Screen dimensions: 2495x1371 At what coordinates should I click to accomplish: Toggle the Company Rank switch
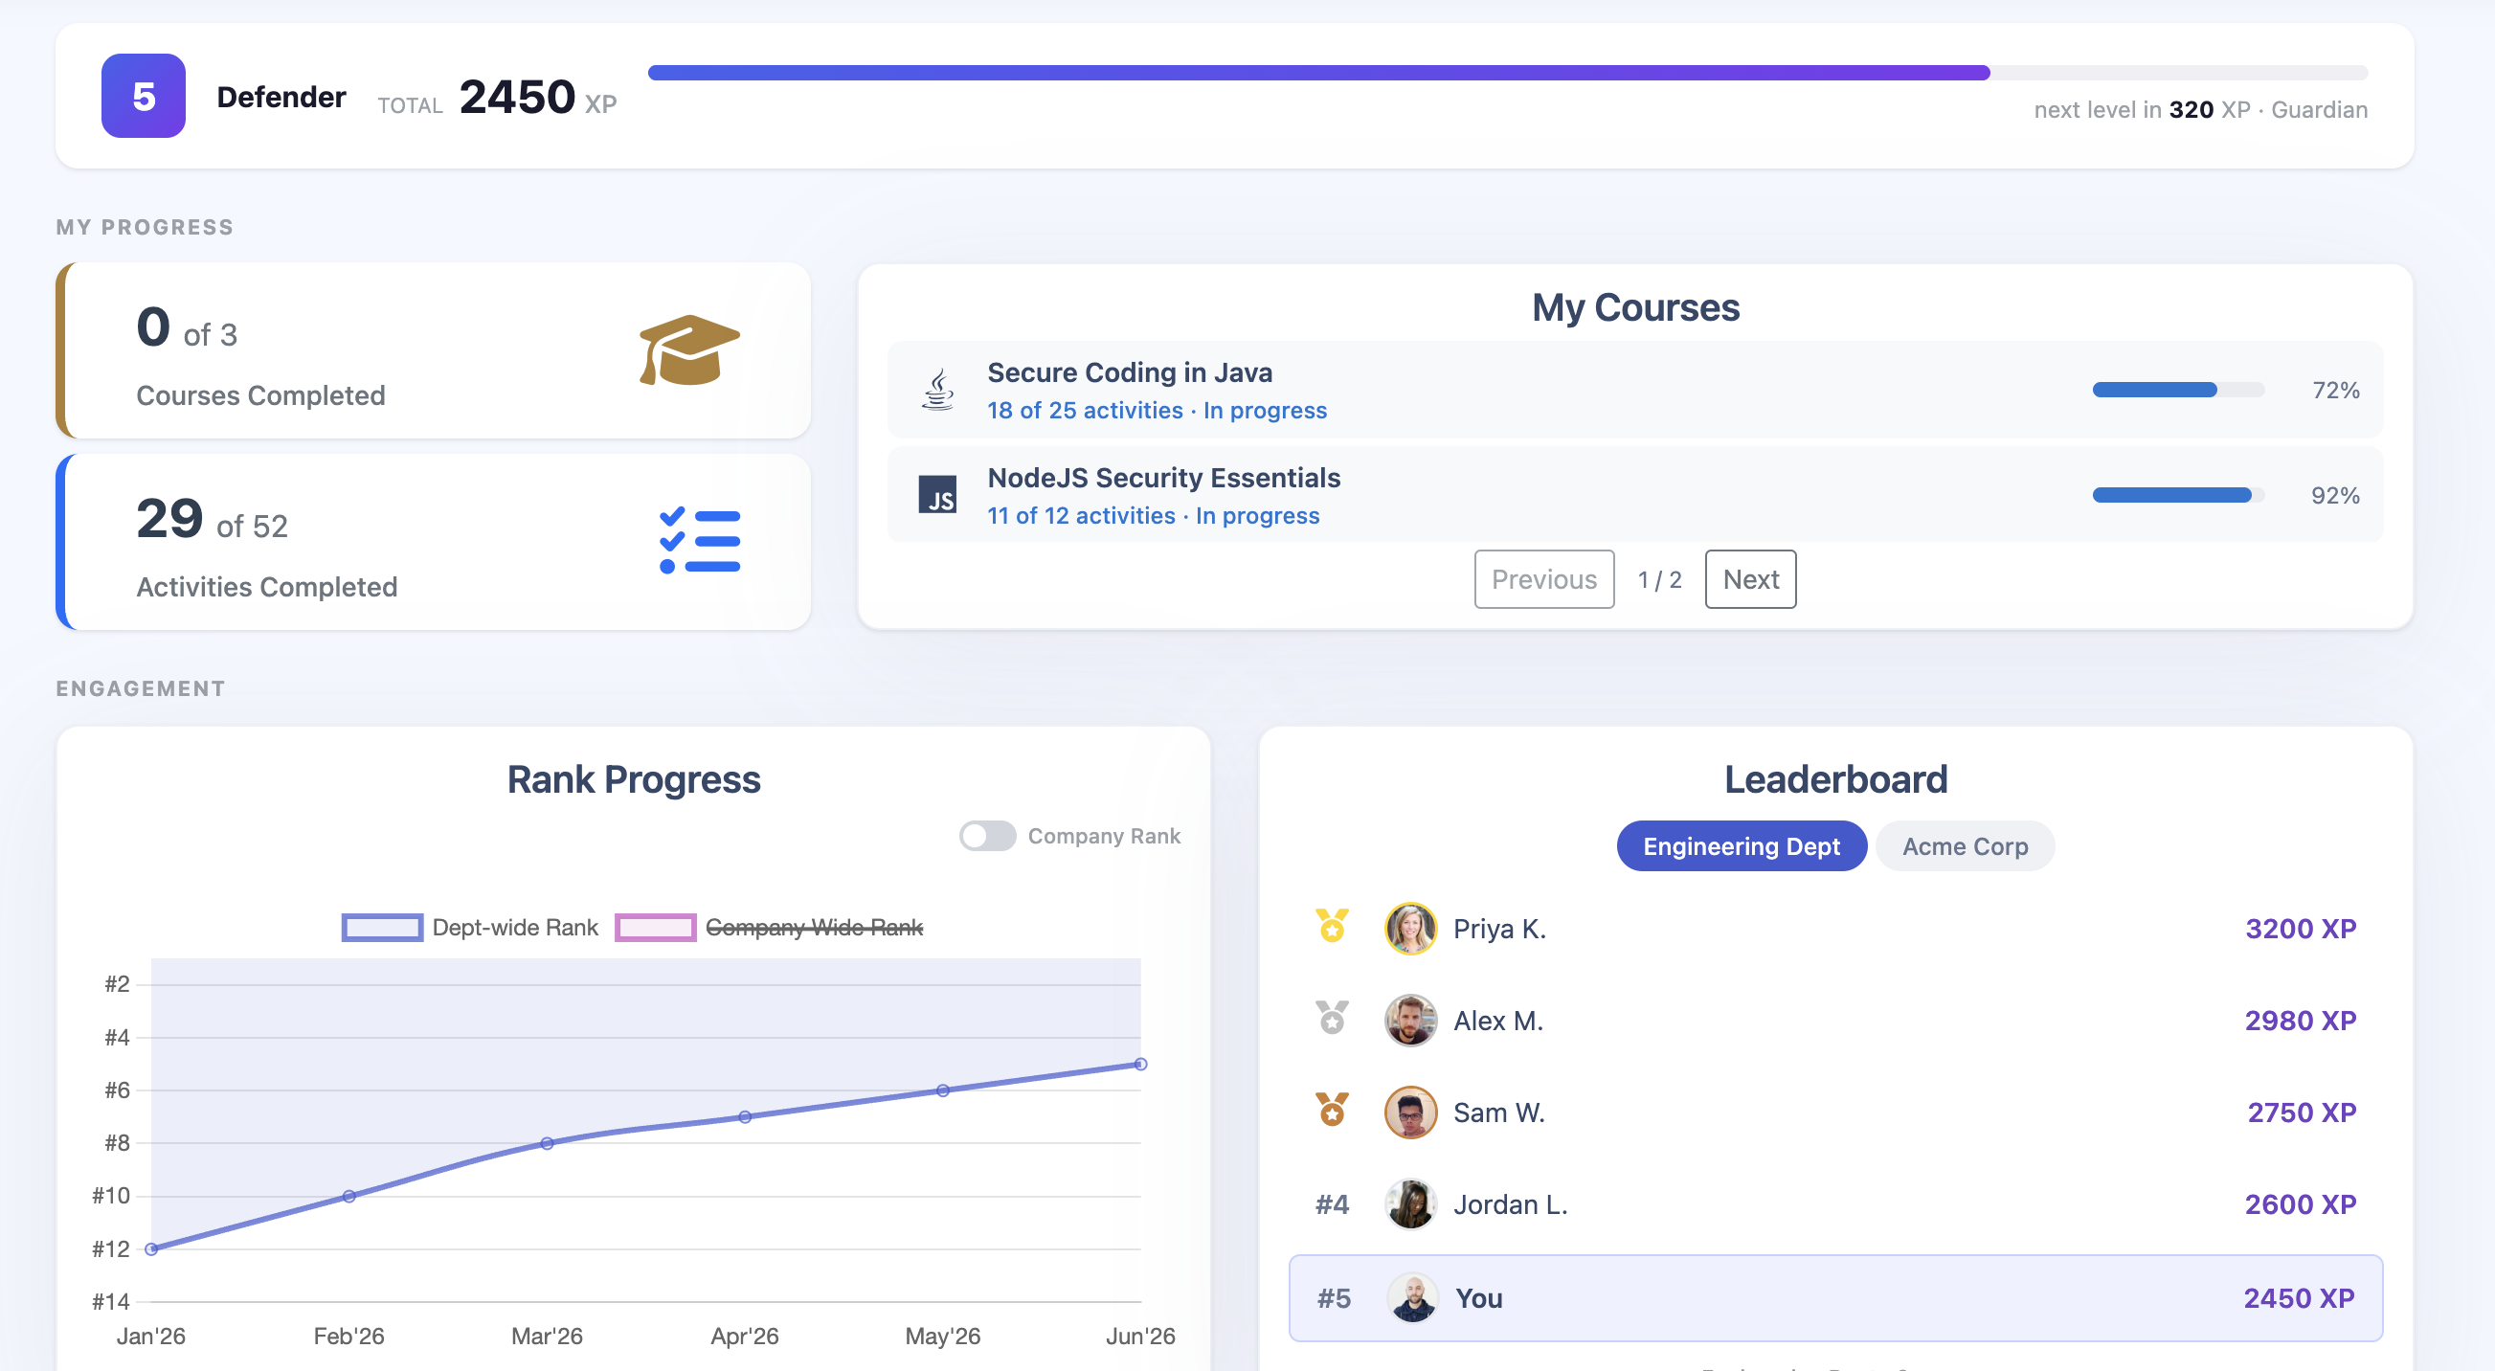(x=987, y=836)
